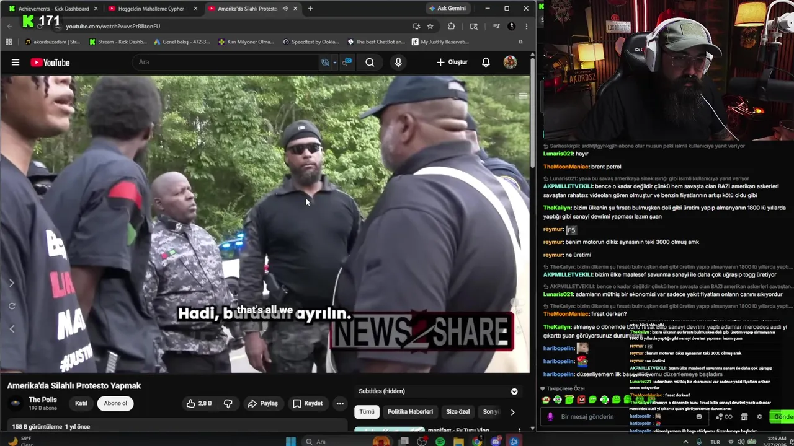Image resolution: width=794 pixels, height=446 pixels.
Task: Expand the Subtitles (hidden) dropdown
Action: coord(514,391)
